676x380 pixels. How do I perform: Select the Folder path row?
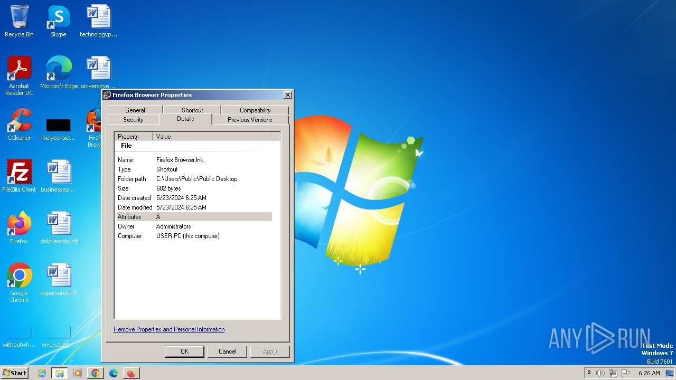(194, 179)
